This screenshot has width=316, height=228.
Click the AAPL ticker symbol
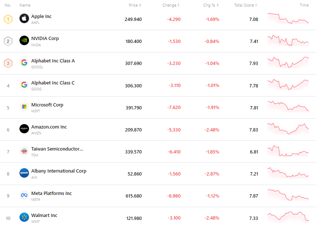click(35, 22)
